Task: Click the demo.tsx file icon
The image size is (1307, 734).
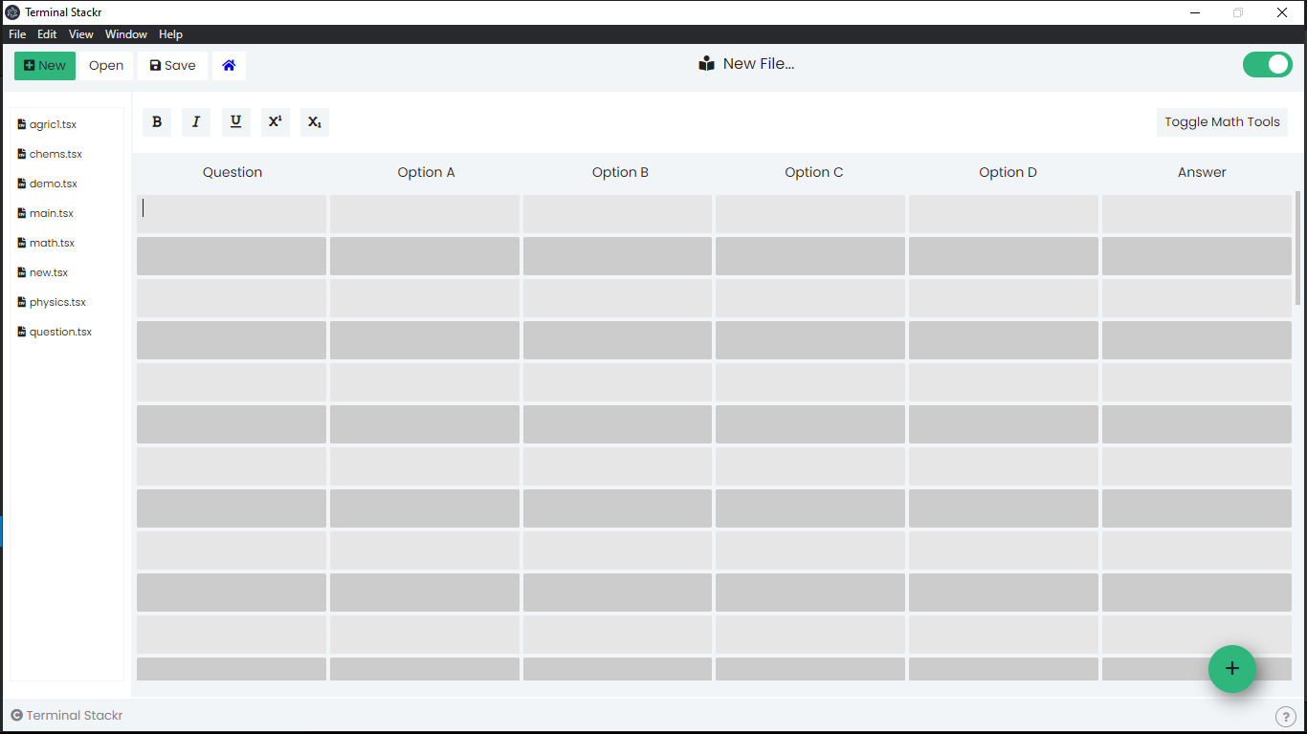Action: tap(22, 183)
